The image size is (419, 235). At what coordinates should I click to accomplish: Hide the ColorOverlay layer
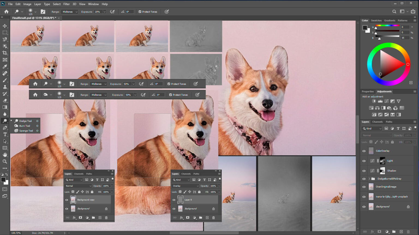pos(364,151)
